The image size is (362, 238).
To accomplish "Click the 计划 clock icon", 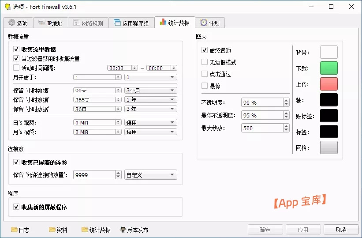I will (204, 23).
